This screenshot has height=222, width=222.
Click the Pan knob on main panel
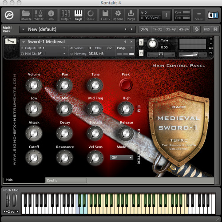(x=65, y=85)
